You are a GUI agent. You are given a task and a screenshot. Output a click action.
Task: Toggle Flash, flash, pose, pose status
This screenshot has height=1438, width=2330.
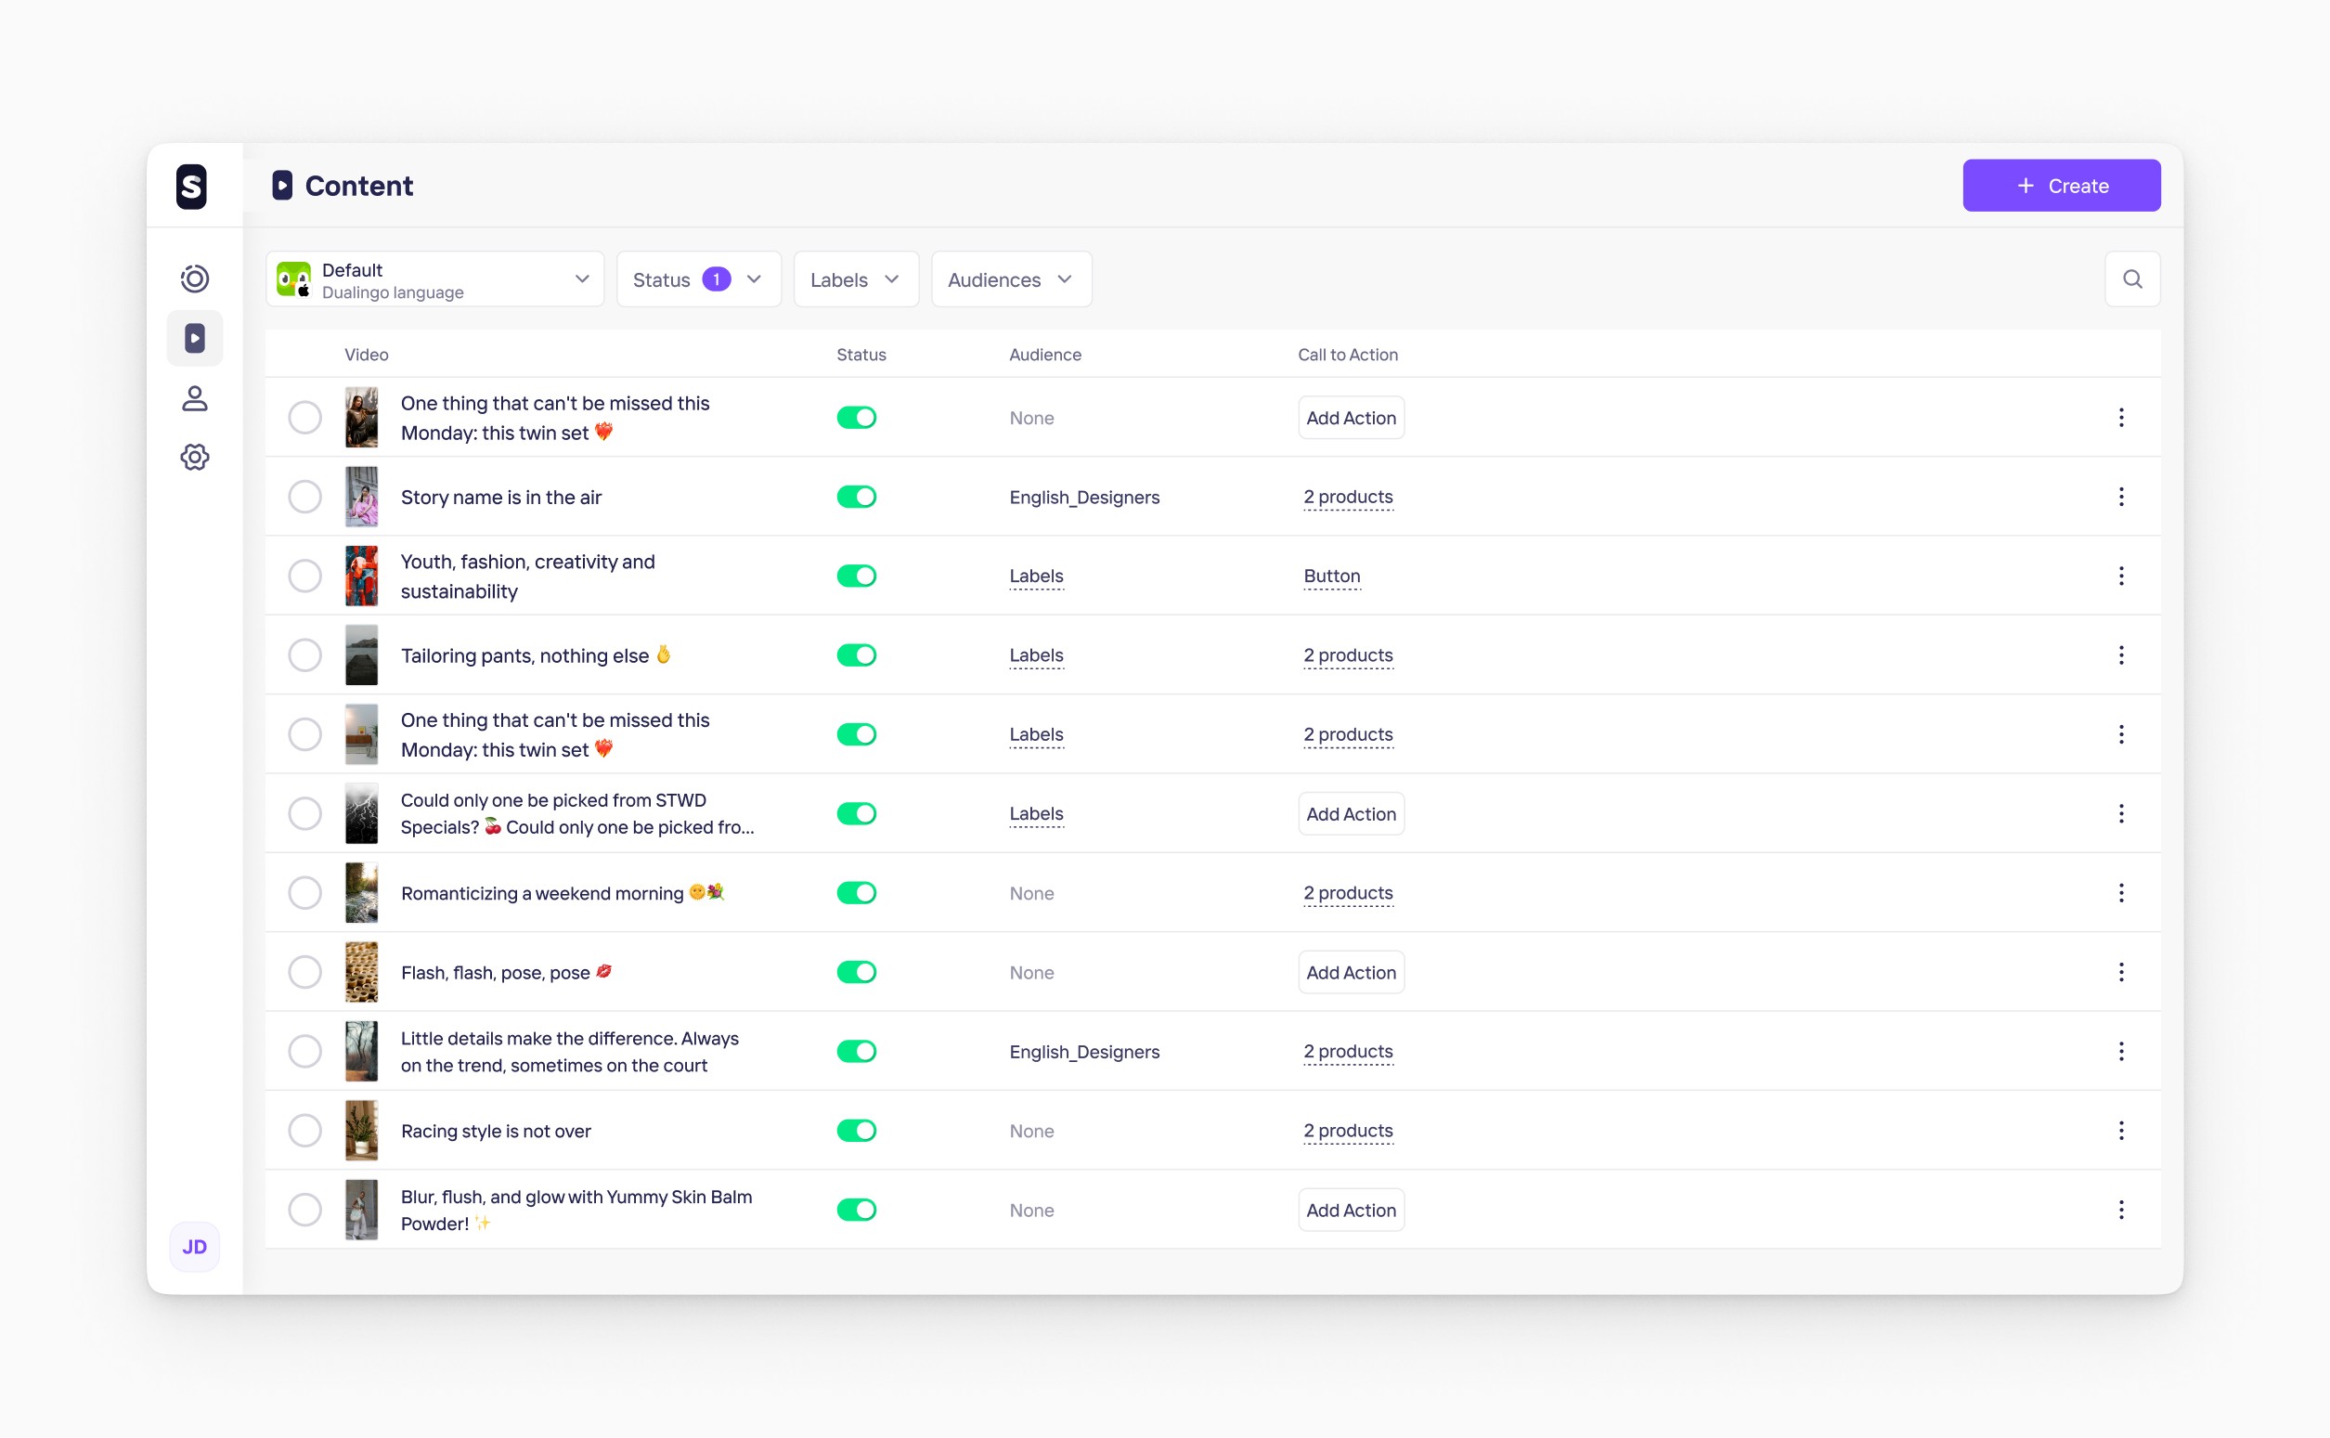(856, 972)
